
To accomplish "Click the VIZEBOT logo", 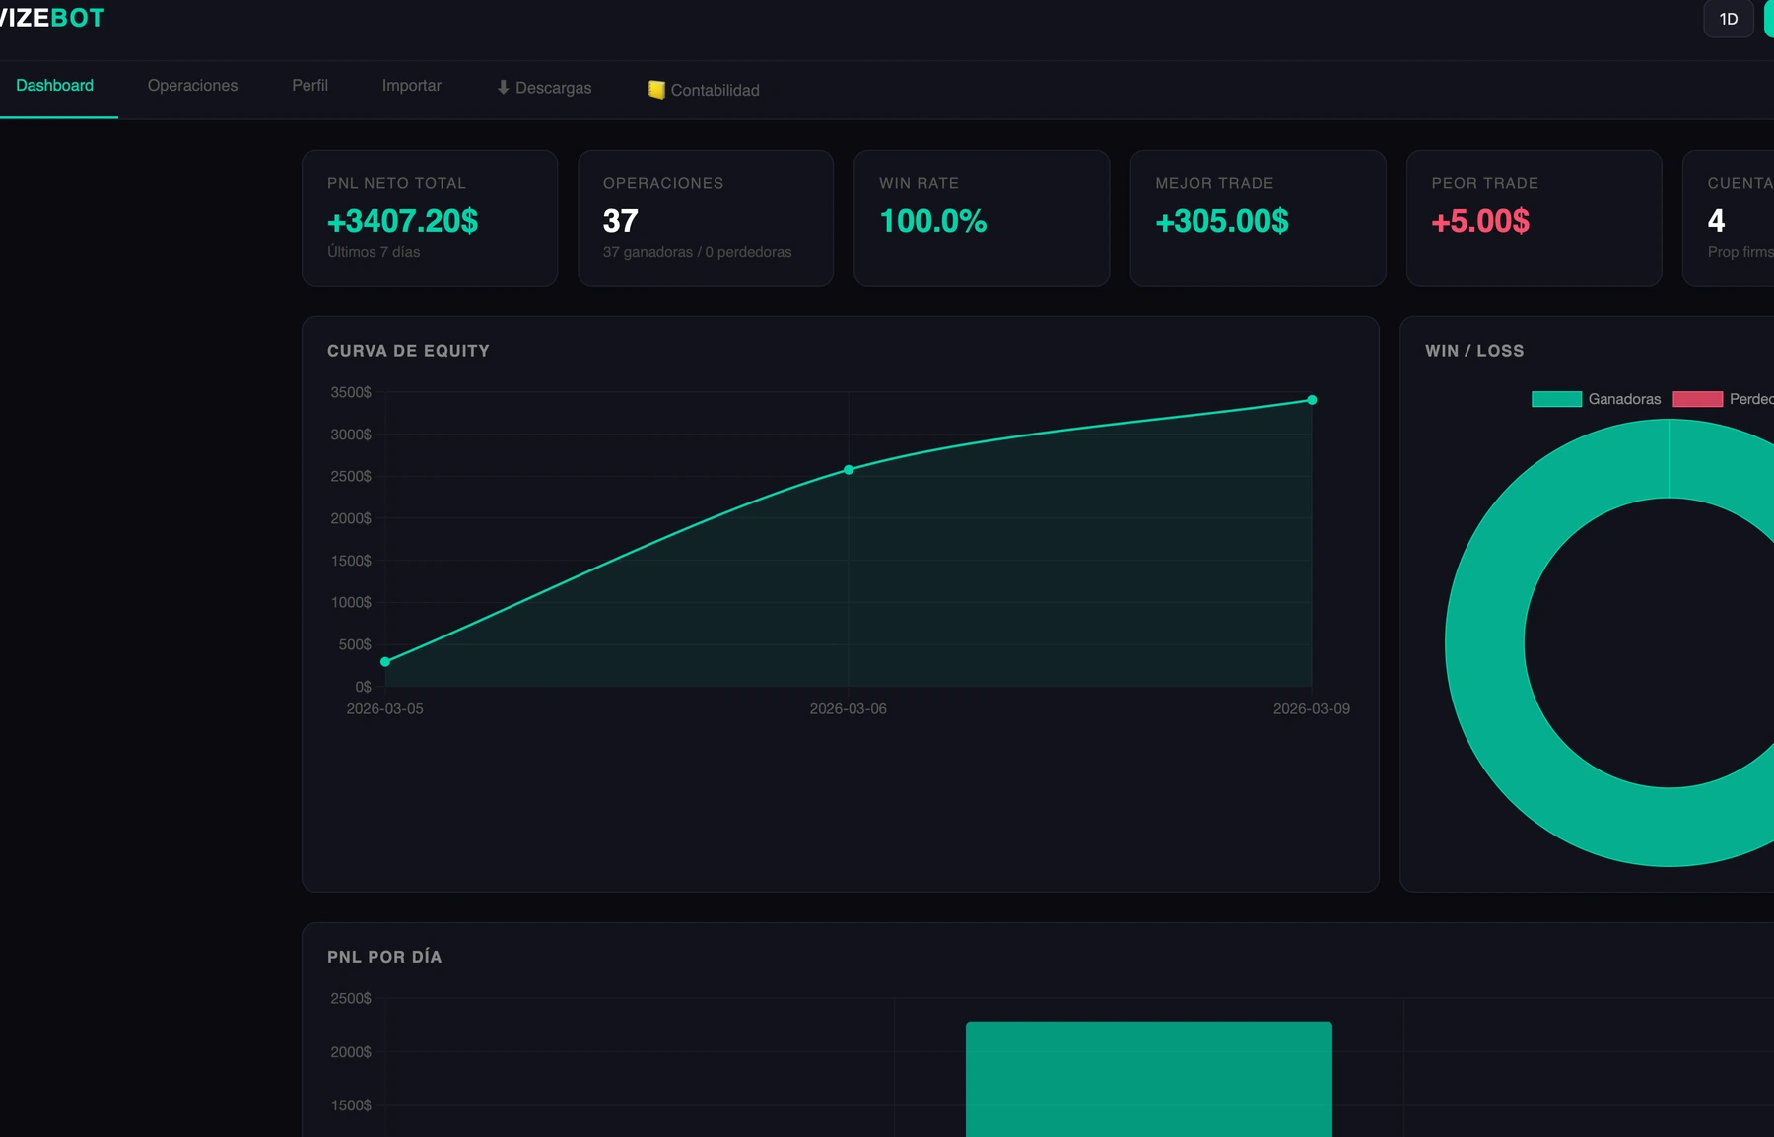I will (52, 18).
